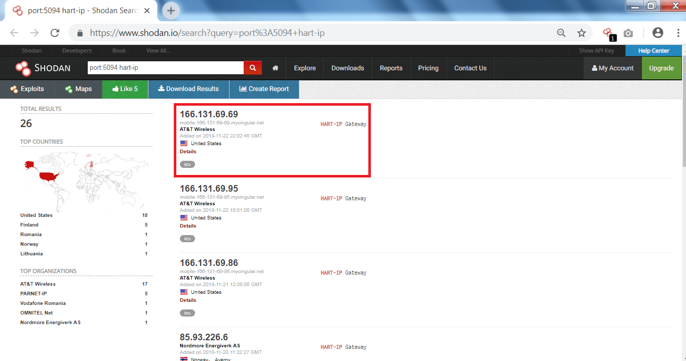Click the 166.131.69.95 IP address link
This screenshot has width=686, height=361.
(209, 189)
